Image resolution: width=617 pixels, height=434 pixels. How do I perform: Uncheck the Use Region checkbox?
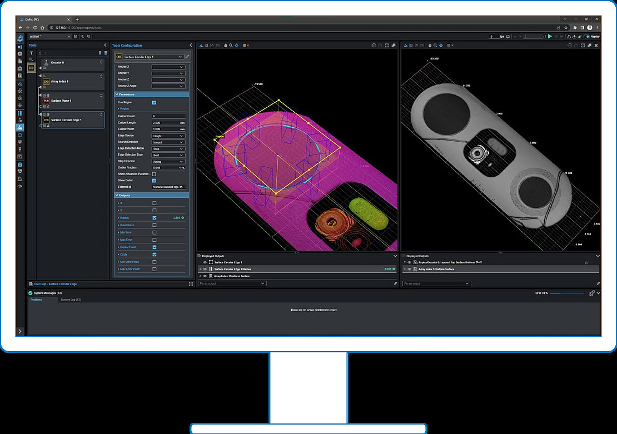pos(154,103)
